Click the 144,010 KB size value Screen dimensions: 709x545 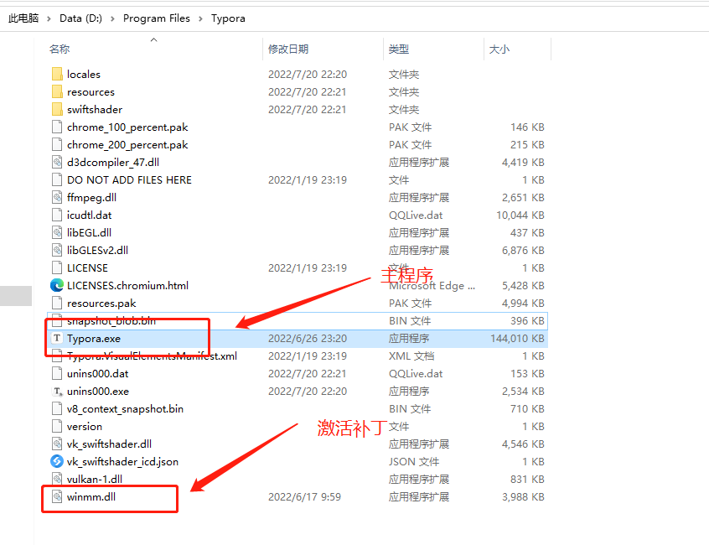pos(517,338)
